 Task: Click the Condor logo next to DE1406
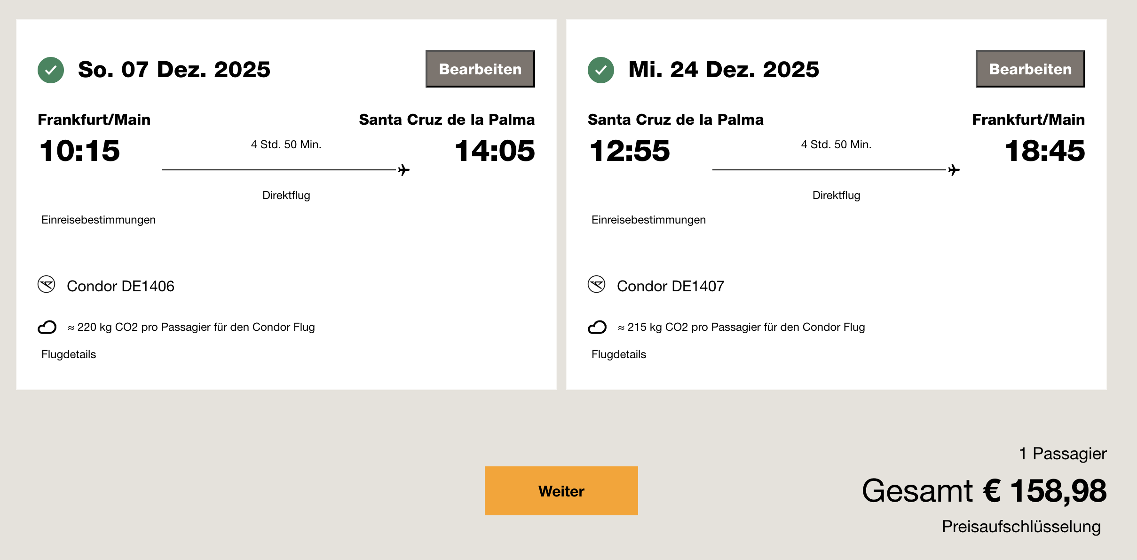tap(47, 285)
